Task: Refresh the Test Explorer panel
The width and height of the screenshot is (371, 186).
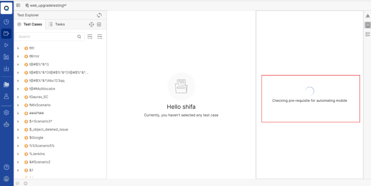Action: point(99,15)
